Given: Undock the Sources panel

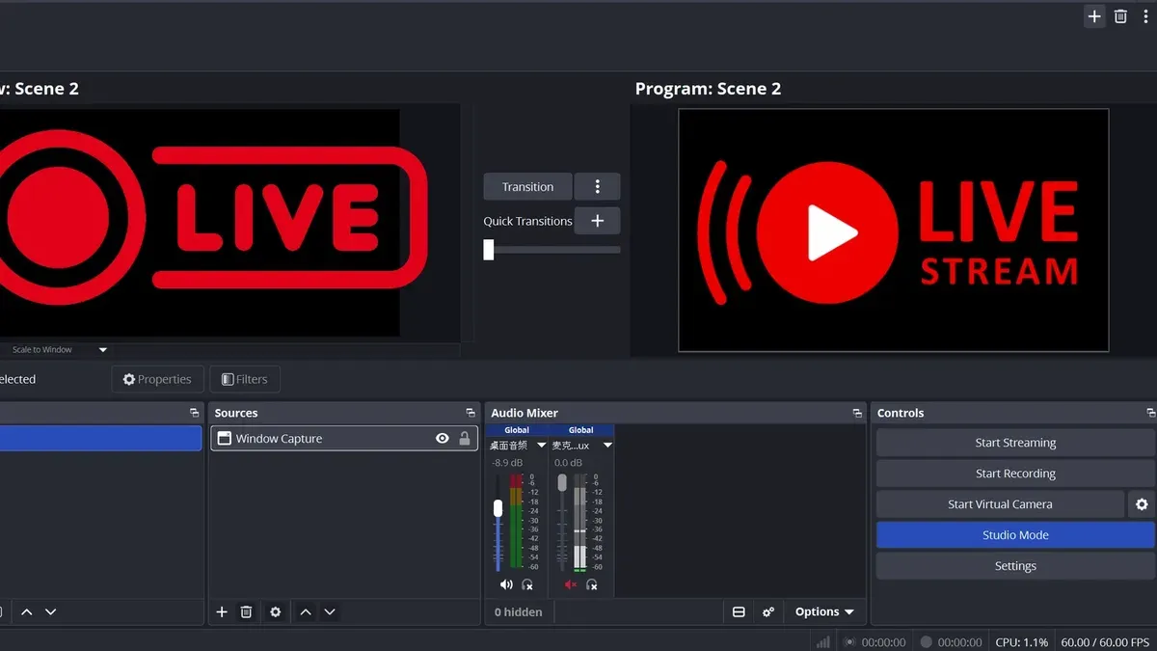Looking at the screenshot, I should pos(470,413).
